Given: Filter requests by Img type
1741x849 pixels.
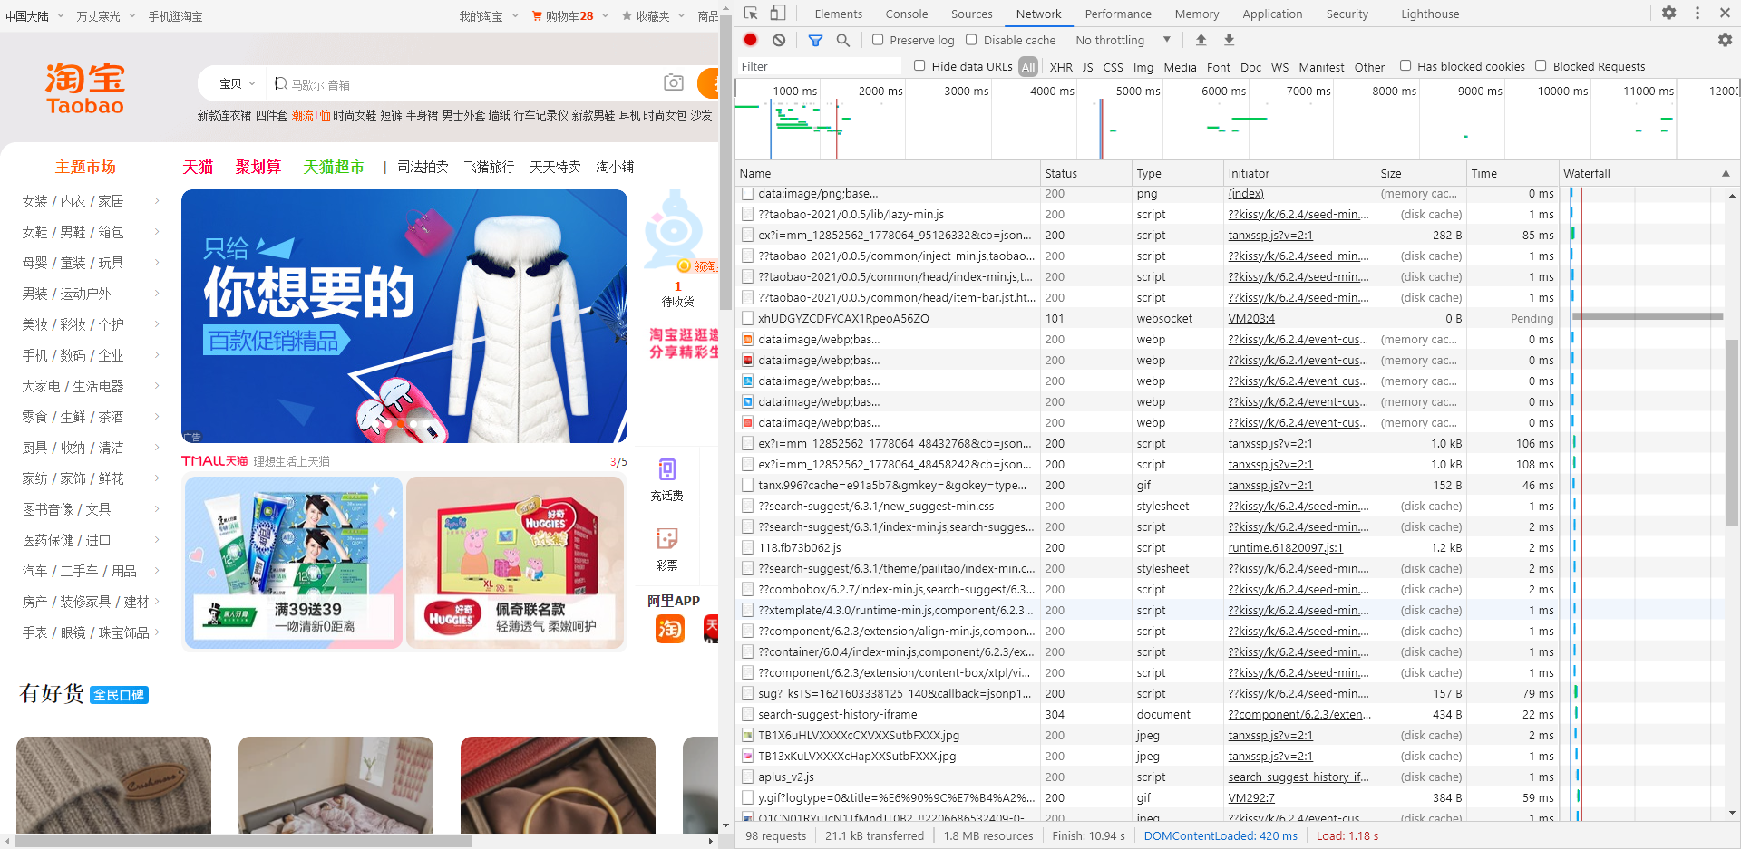Looking at the screenshot, I should [x=1143, y=67].
